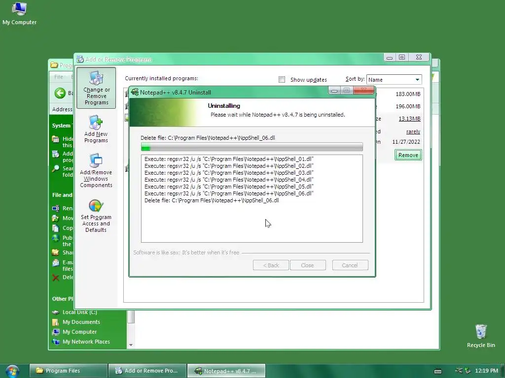The image size is (505, 378).
Task: Click the Address bar in Program Files window
Action: pyautogui.click(x=62, y=109)
